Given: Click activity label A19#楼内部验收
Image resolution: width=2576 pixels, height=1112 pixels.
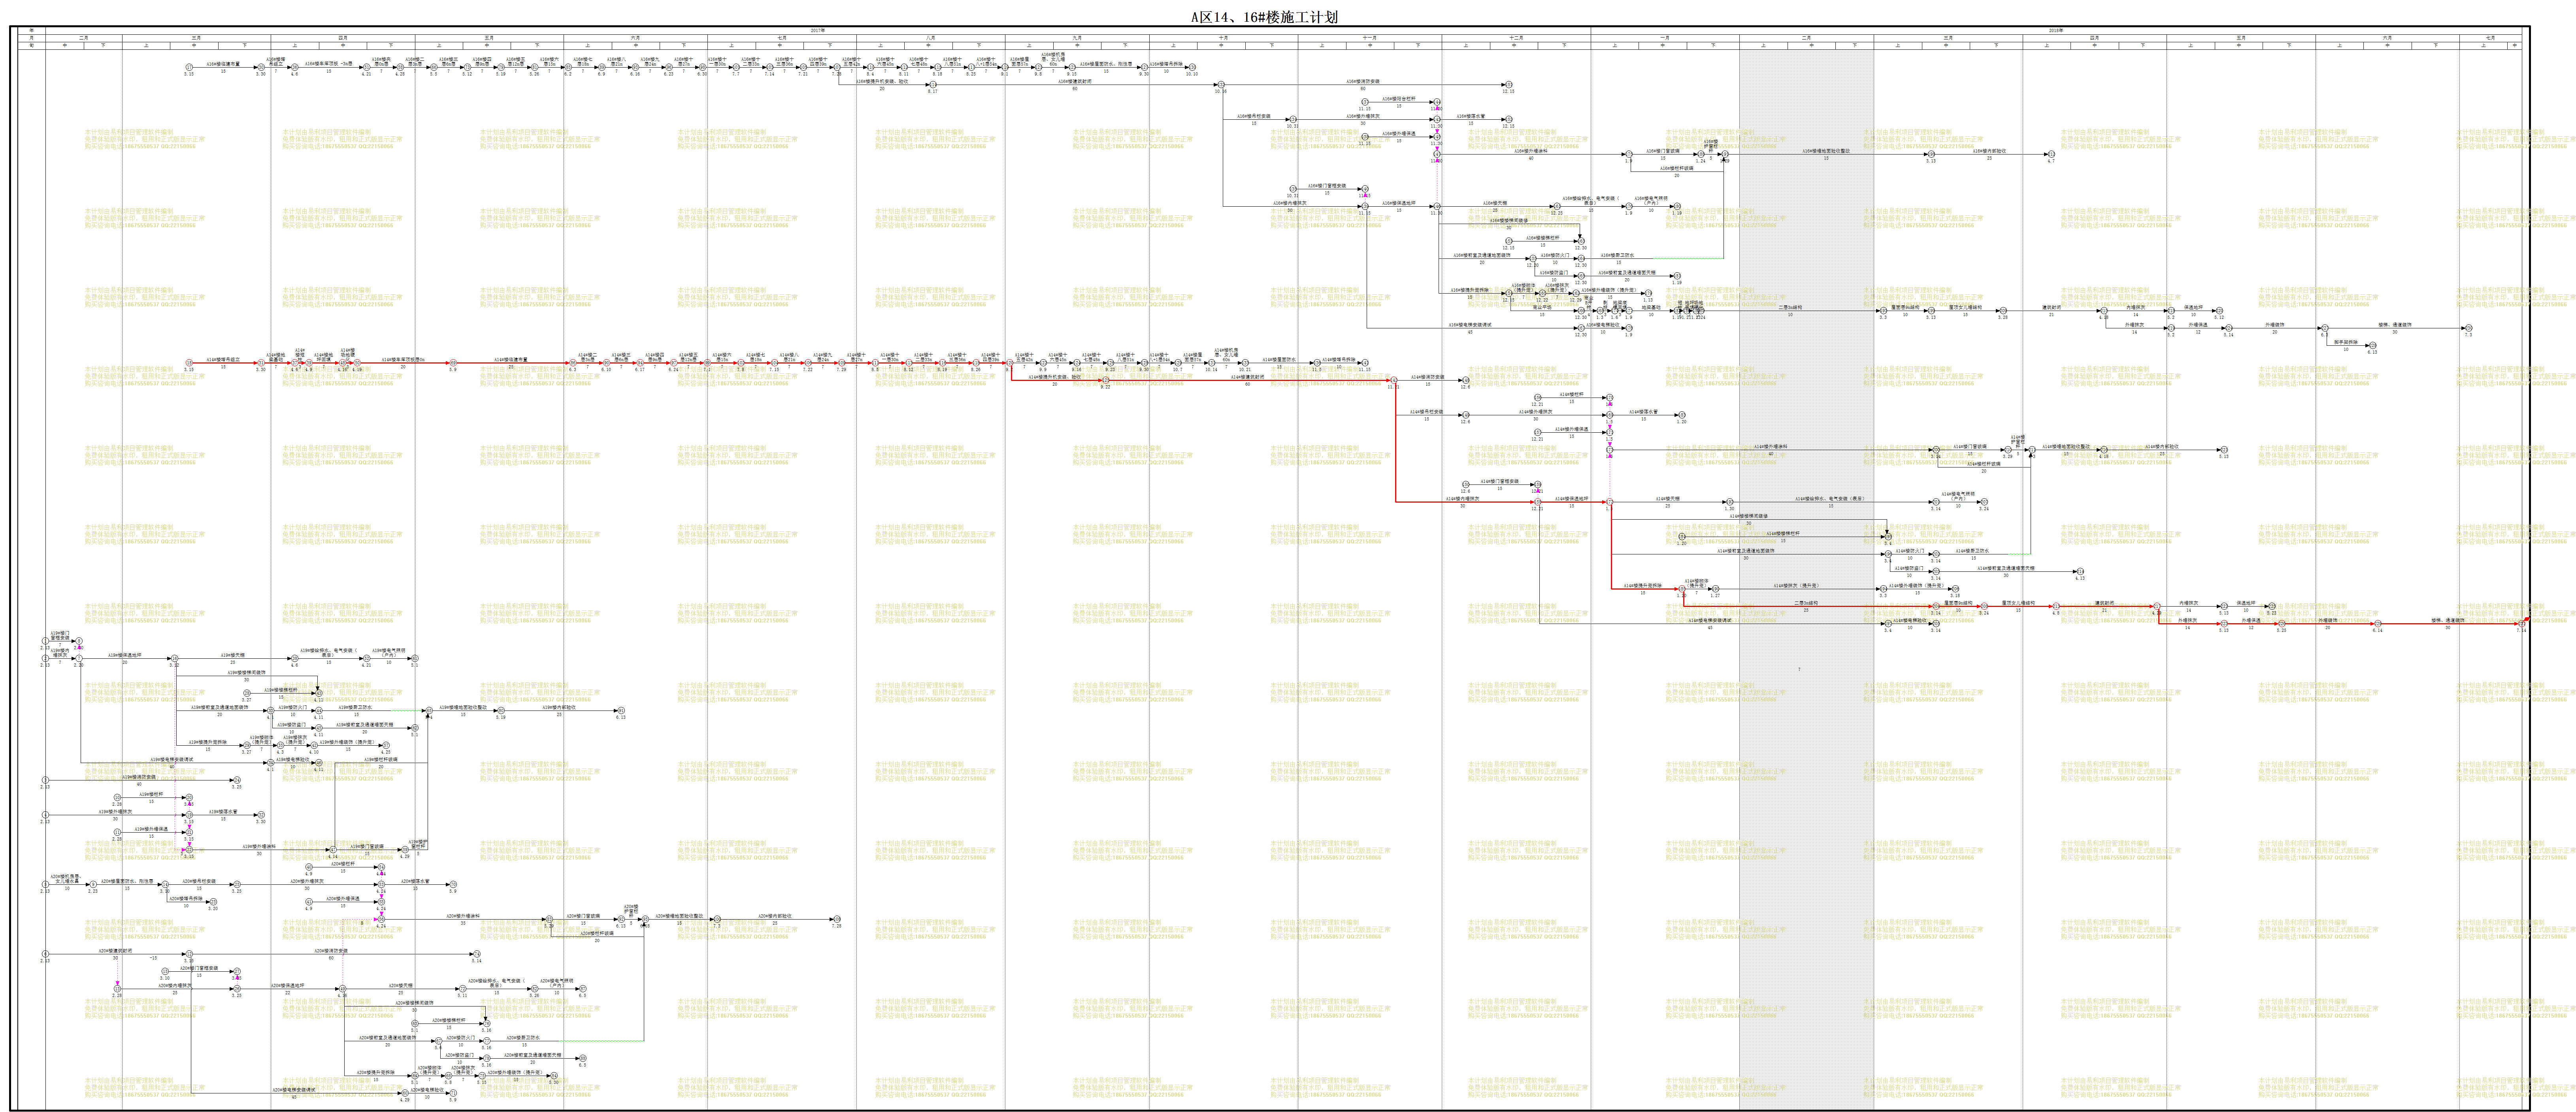Looking at the screenshot, I should [x=559, y=707].
